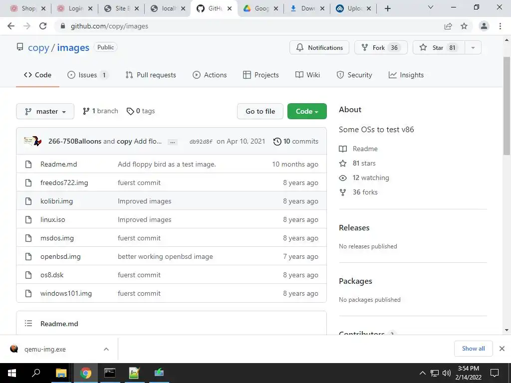This screenshot has width=511, height=383.
Task: Open the Windows notification center
Action: [495, 373]
